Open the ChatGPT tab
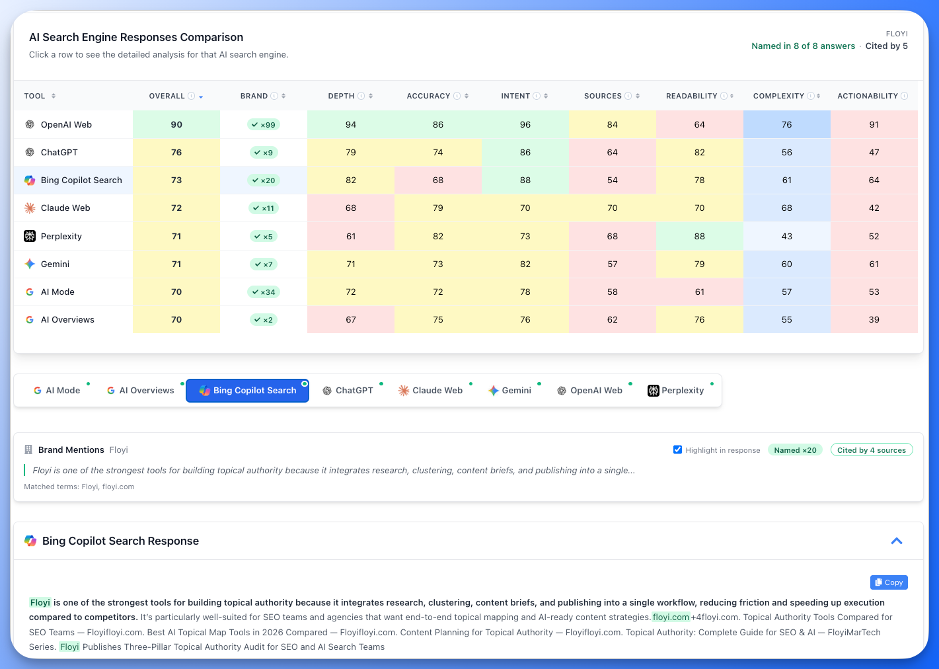 348,390
